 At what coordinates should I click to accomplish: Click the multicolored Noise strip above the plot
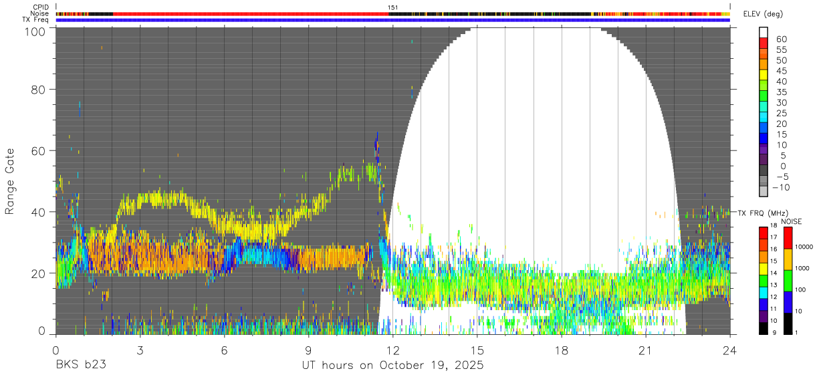(x=393, y=13)
